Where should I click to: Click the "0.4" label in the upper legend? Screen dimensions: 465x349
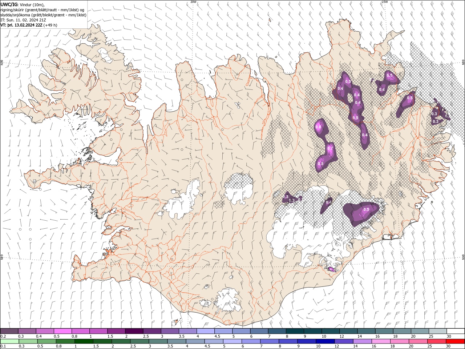point(39,336)
